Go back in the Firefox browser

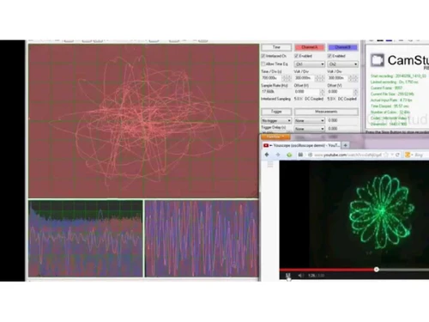(267, 155)
